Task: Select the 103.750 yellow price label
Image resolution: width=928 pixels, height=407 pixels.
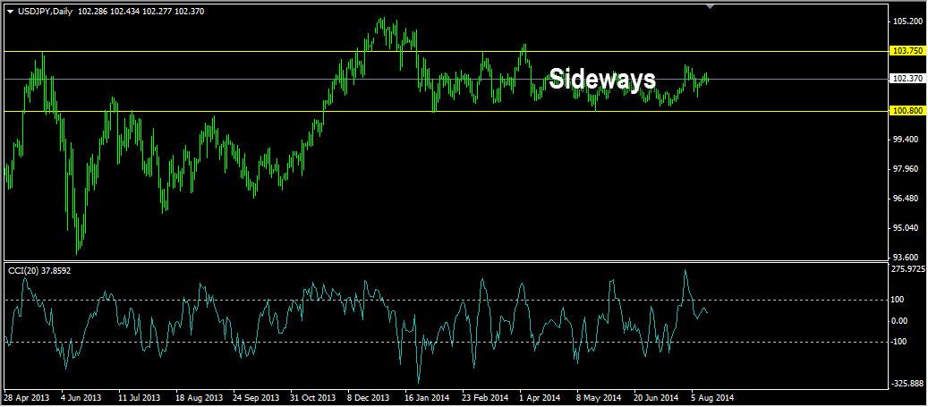Action: pyautogui.click(x=907, y=52)
